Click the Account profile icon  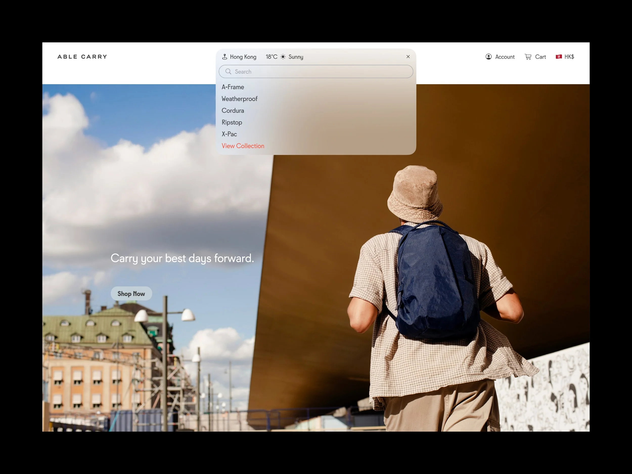[489, 57]
